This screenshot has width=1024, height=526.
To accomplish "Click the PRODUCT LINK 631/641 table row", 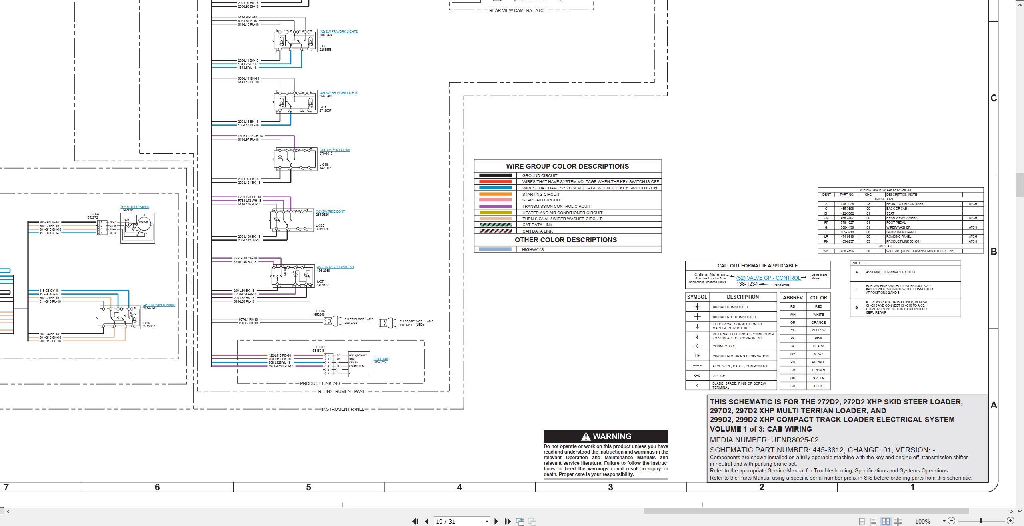I will 900,241.
